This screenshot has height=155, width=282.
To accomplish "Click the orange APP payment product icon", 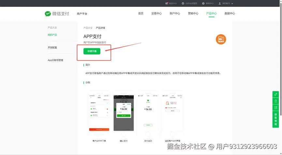I will (221, 39).
